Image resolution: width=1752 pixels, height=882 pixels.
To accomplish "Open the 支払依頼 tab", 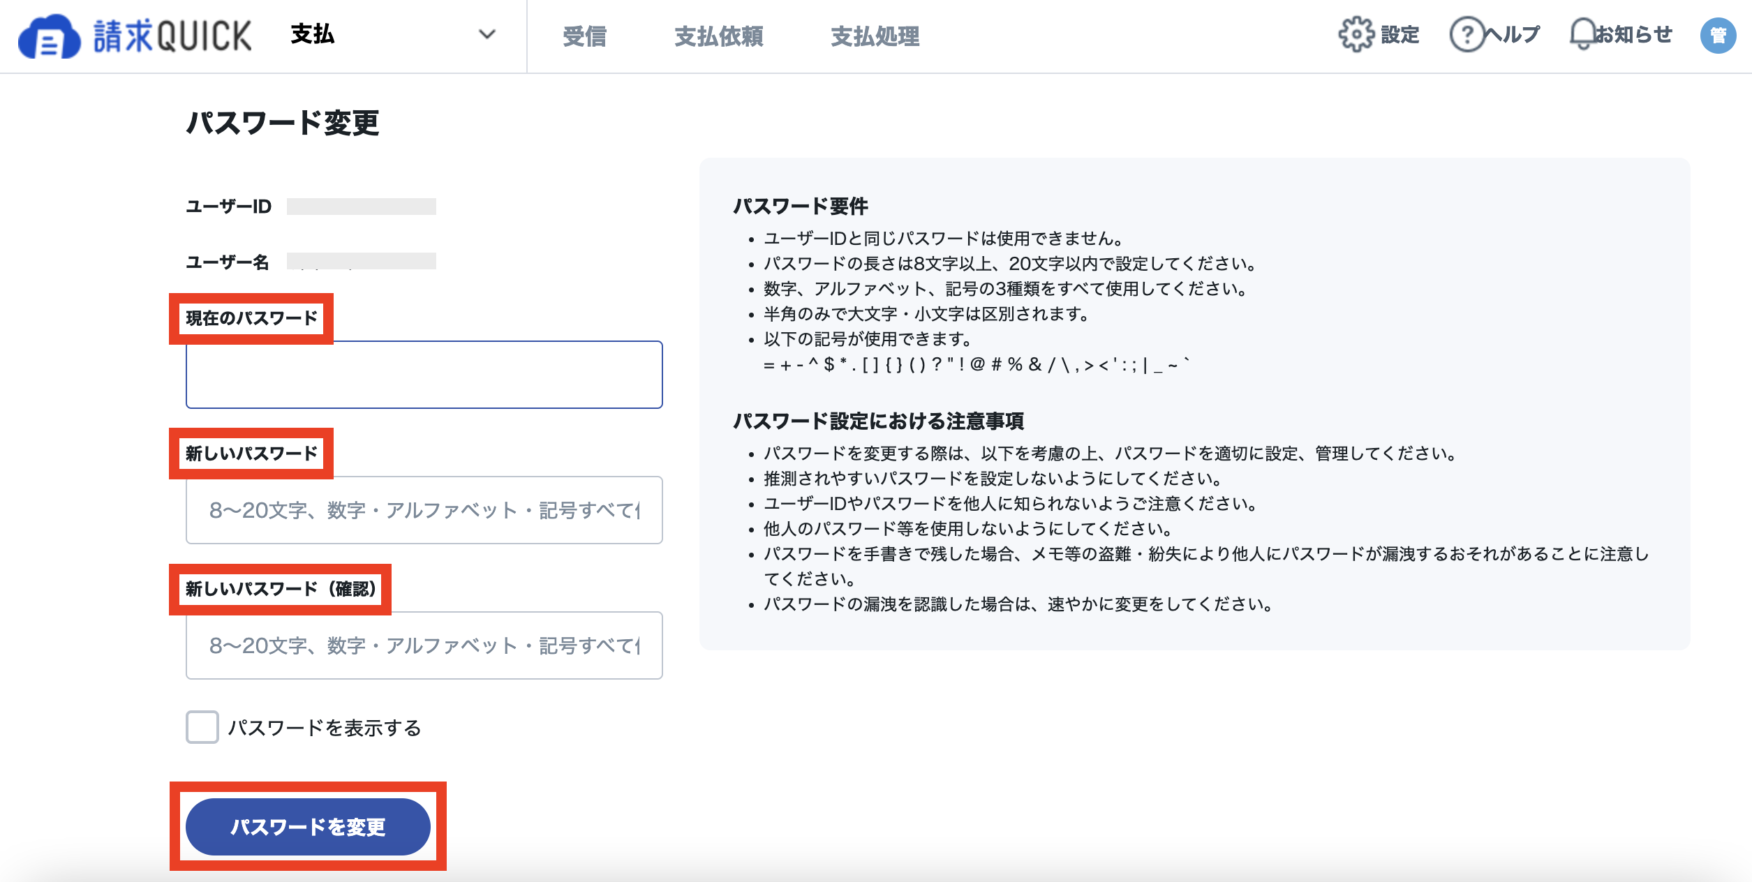I will [x=719, y=36].
